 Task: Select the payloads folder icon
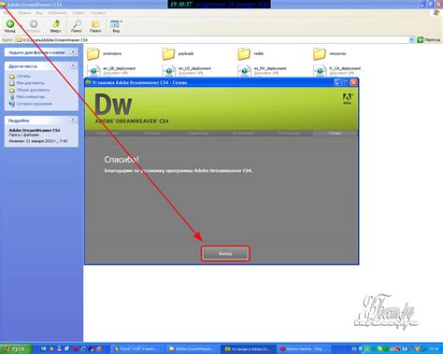168,54
